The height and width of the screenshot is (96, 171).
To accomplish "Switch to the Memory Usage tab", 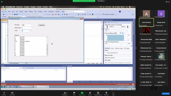I will [x=119, y=48].
